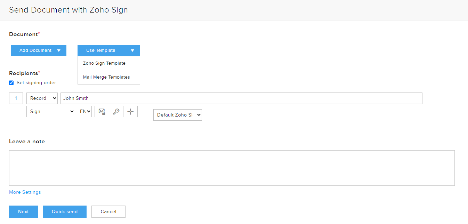Click the authentication key icon
The image size is (468, 224).
pos(116,112)
